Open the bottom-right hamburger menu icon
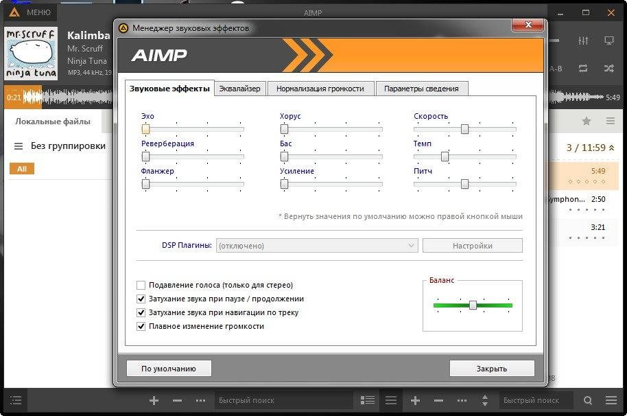The image size is (627, 416). pyautogui.click(x=611, y=400)
